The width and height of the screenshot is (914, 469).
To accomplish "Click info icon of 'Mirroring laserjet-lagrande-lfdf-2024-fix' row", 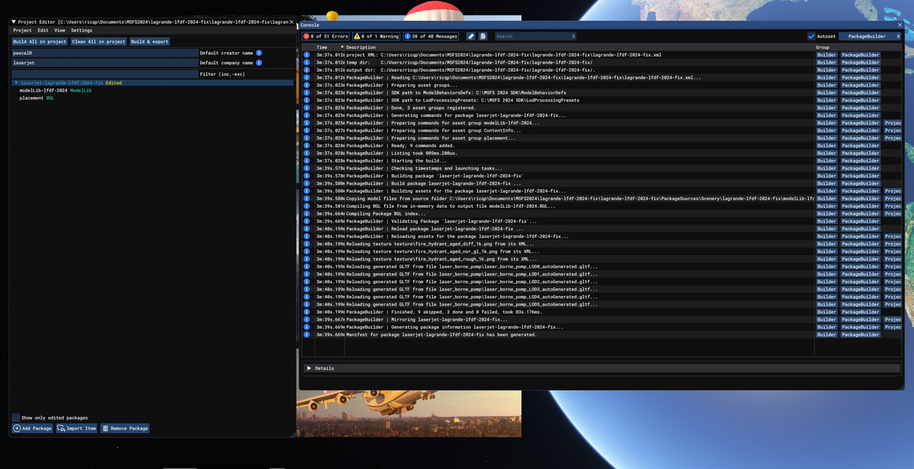I will coord(307,320).
